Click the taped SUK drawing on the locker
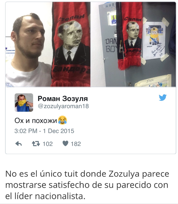The image size is (178, 204). point(153,81)
